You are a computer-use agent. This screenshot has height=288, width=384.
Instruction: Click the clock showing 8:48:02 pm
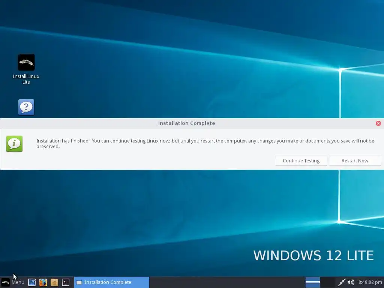(x=370, y=282)
